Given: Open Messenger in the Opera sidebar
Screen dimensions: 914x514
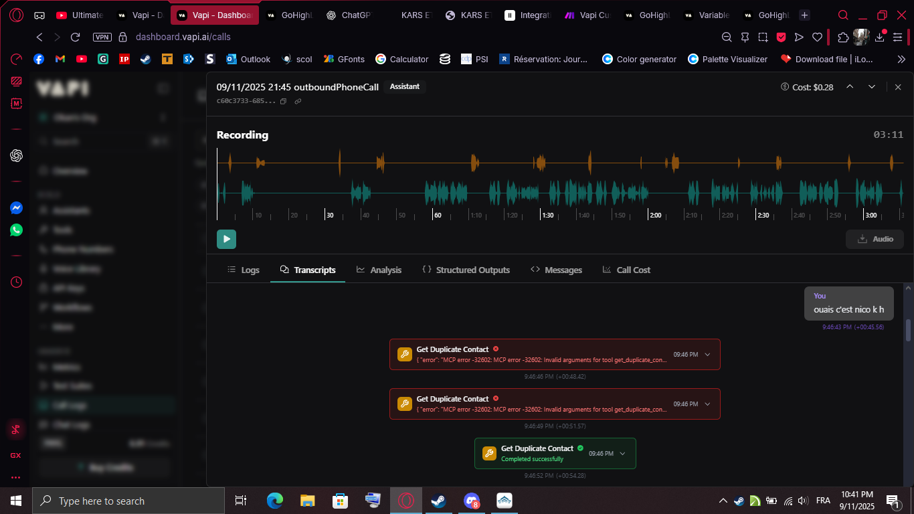Looking at the screenshot, I should click(16, 208).
